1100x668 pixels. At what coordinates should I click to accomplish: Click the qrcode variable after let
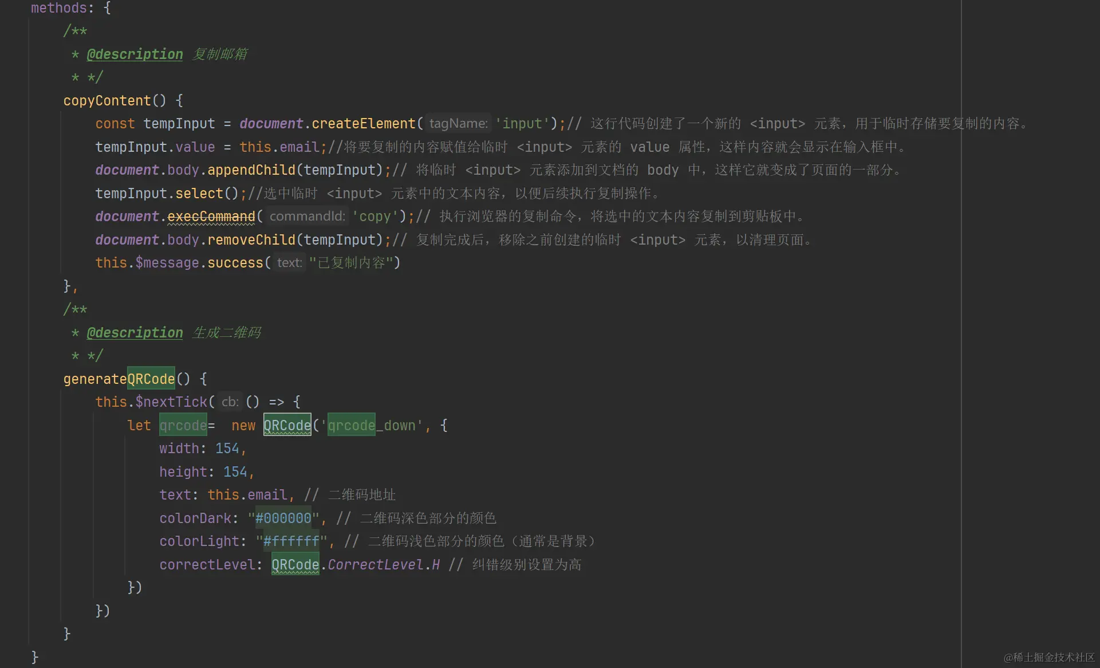coord(183,425)
